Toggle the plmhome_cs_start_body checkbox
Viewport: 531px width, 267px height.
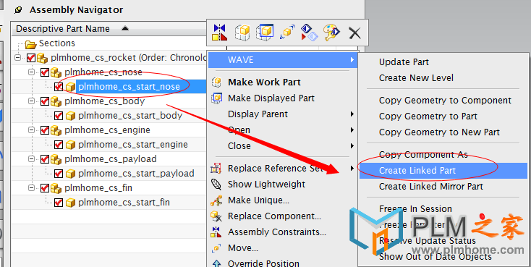(x=59, y=116)
